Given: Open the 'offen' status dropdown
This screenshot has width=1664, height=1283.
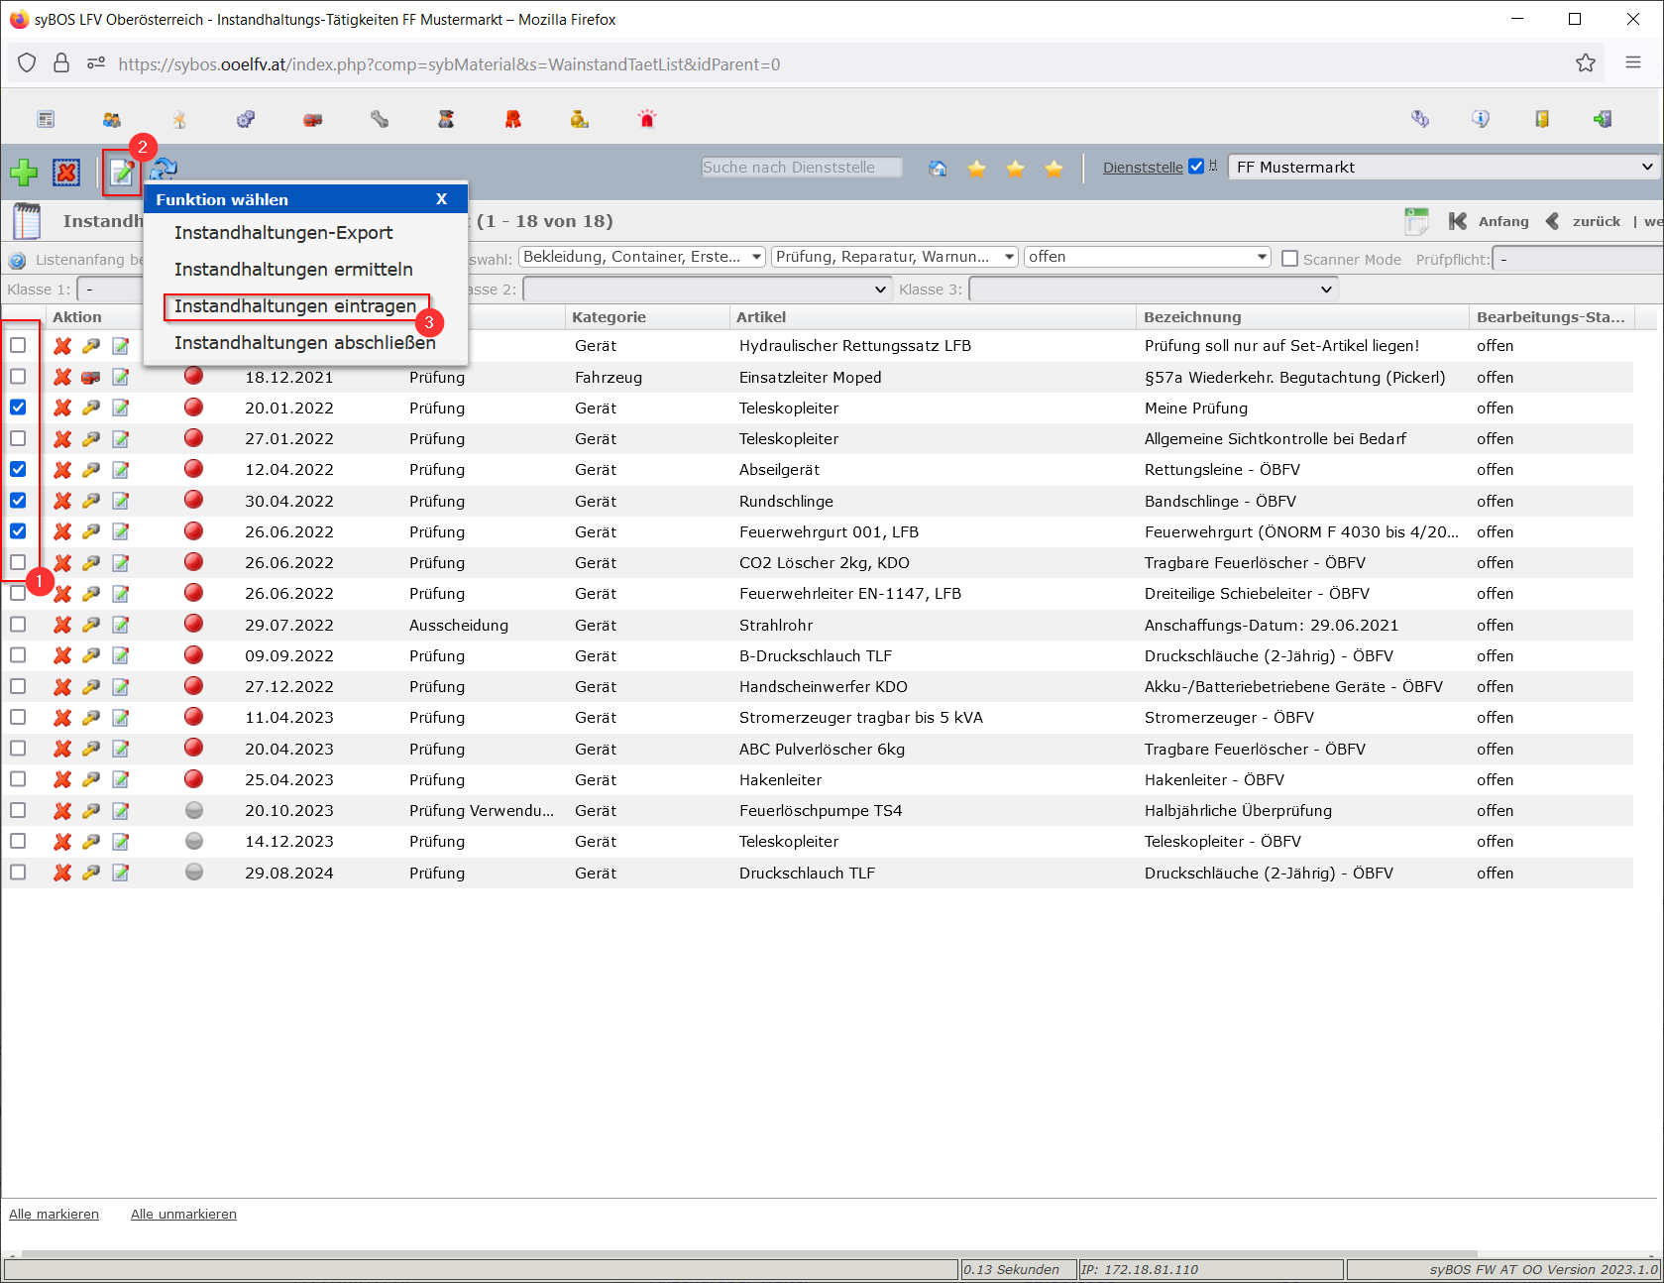Looking at the screenshot, I should click(1148, 257).
